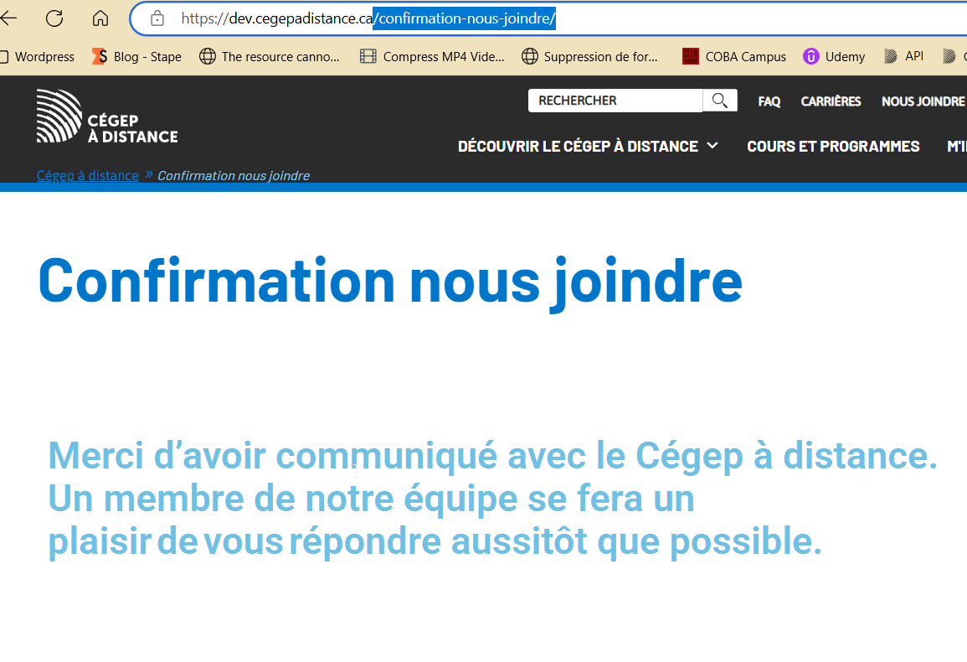Follow the Carrières link
The image size is (967, 662).
coord(831,101)
